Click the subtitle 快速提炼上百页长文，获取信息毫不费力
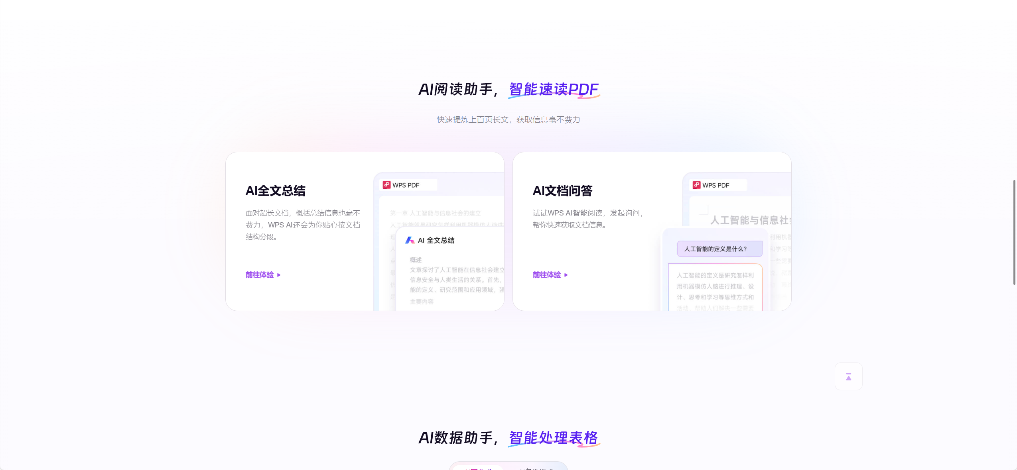The width and height of the screenshot is (1017, 470). tap(508, 119)
